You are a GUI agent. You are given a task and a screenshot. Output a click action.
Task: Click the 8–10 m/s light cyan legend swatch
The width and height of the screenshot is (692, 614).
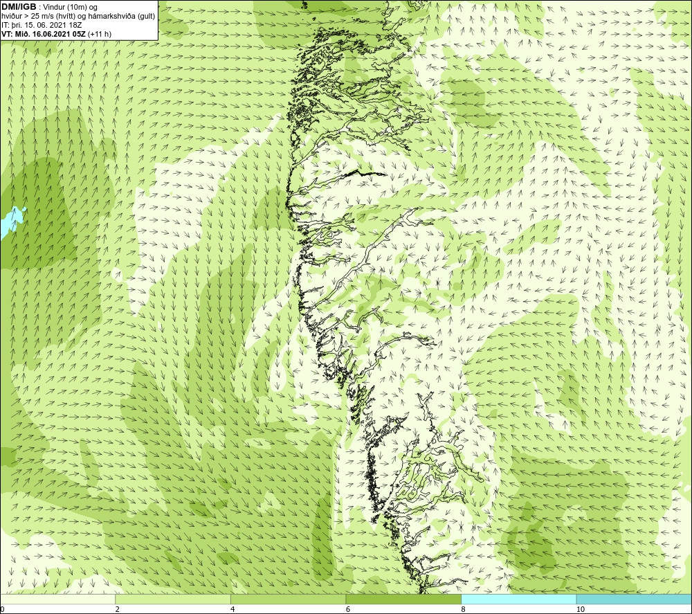(518, 599)
